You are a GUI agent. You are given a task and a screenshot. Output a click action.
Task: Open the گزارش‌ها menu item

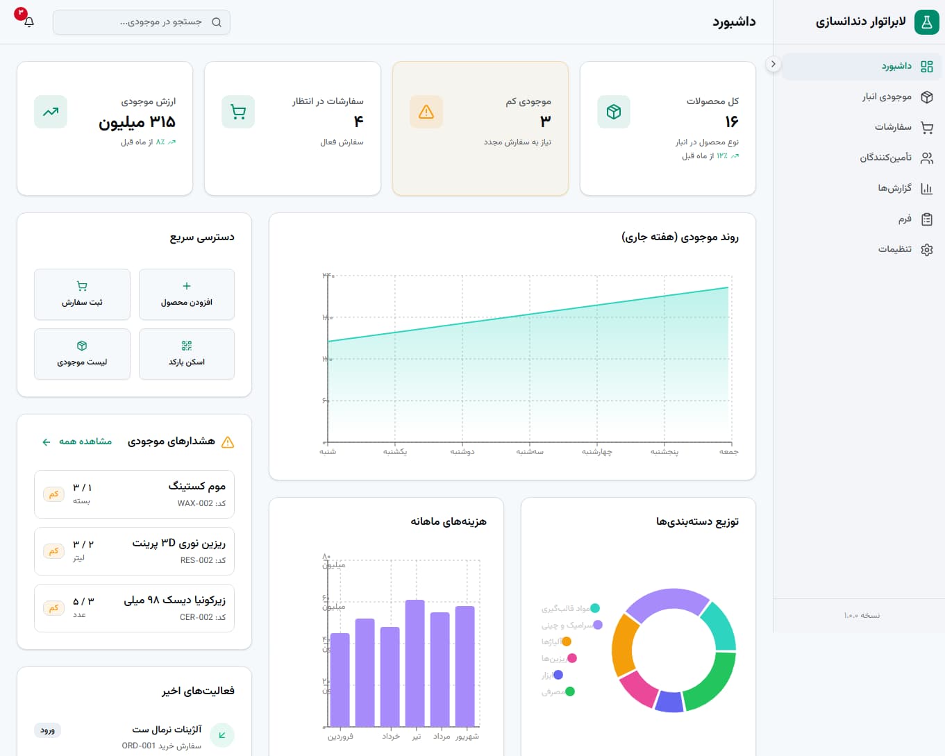click(x=862, y=189)
